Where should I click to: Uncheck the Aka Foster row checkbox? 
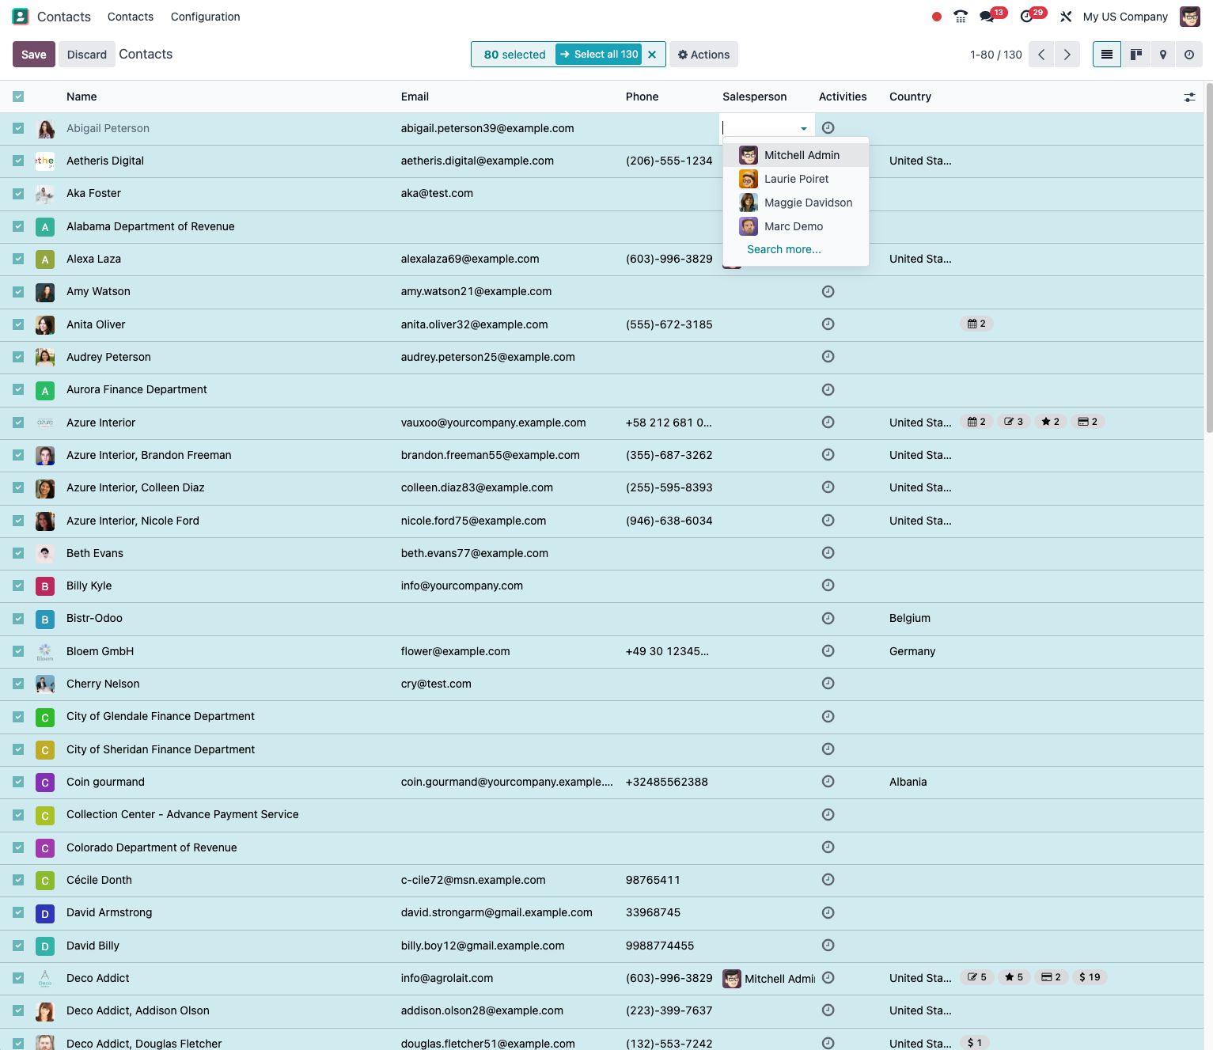point(18,194)
